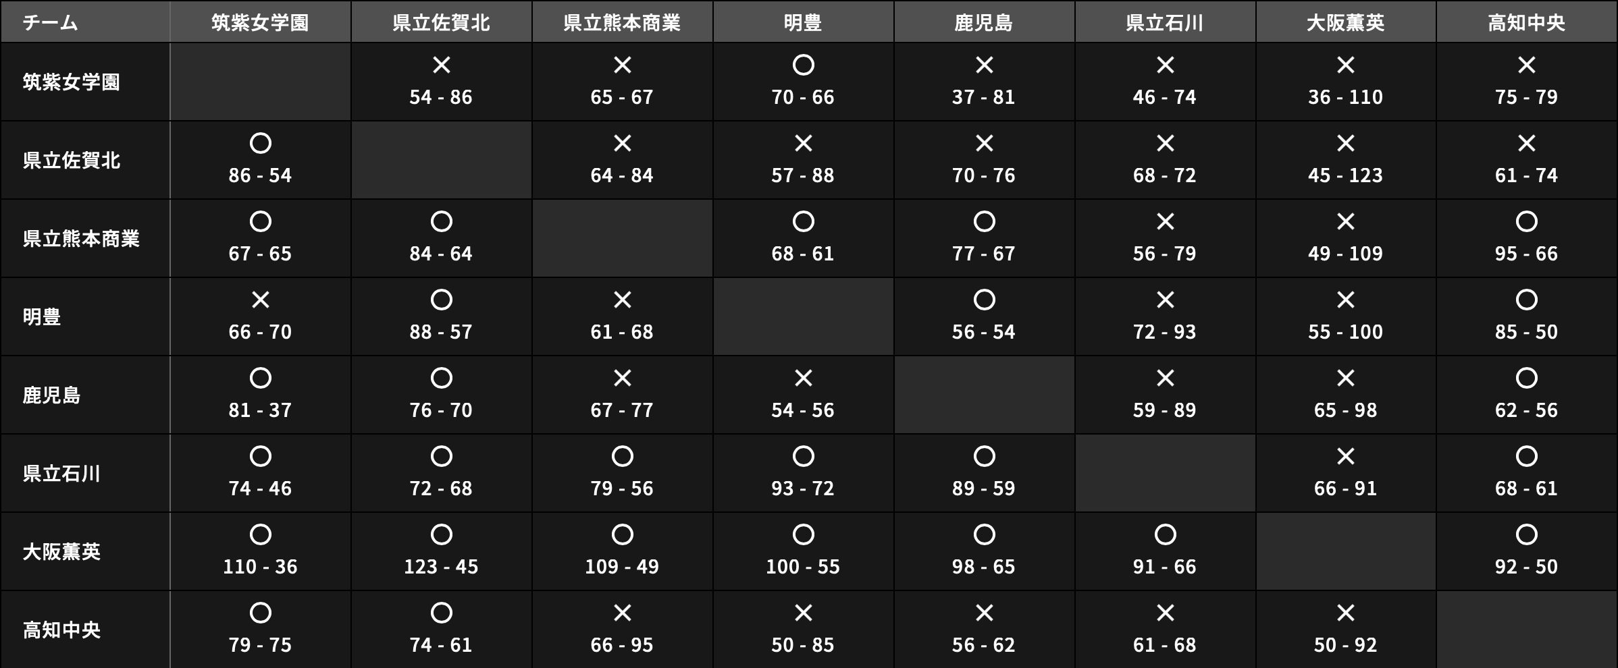Select the 110 - 36 score text

coord(260,567)
